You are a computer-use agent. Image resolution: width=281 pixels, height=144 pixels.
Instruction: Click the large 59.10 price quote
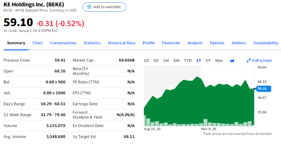click(18, 22)
